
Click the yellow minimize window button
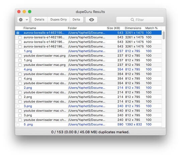pos(24,12)
